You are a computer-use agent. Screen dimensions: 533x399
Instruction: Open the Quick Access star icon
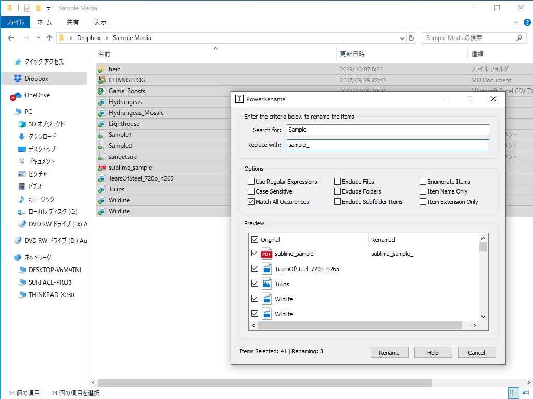point(18,62)
